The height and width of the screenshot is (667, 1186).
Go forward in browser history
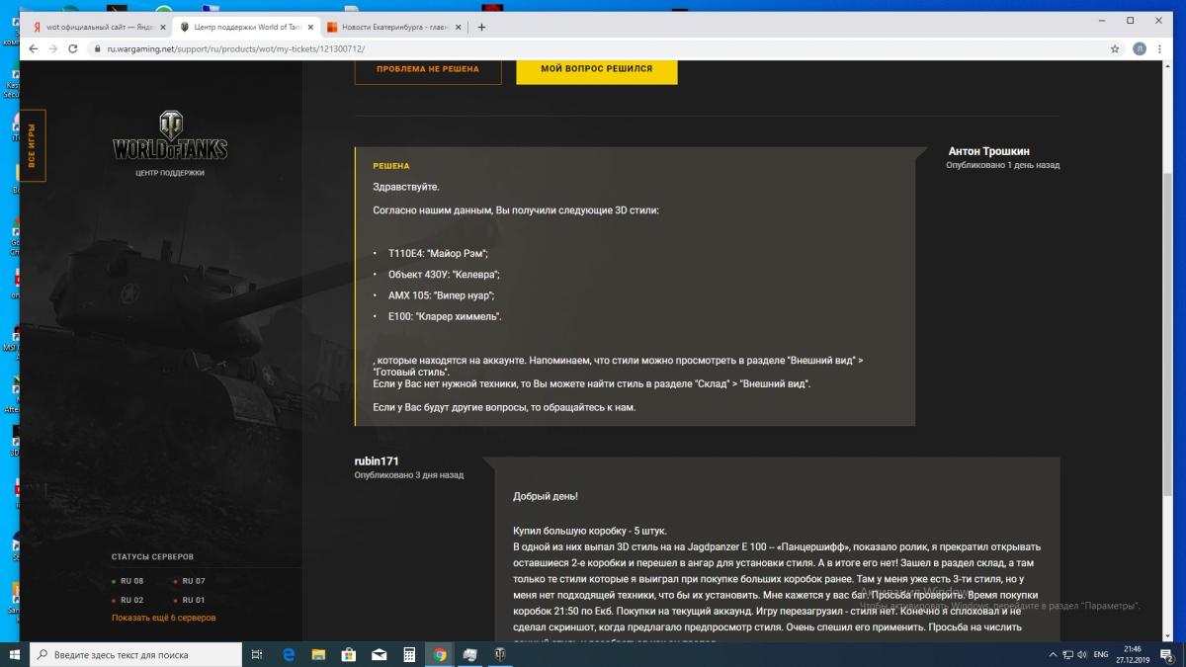click(53, 48)
